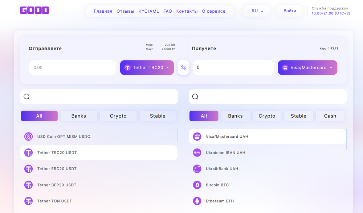Go to the KYC/AML page
Screen dimensions: 363x213
point(148,11)
